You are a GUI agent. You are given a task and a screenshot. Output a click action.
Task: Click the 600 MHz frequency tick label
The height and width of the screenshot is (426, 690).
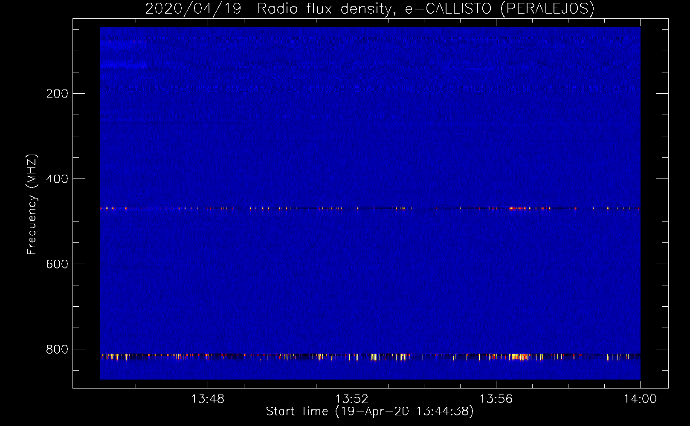(x=57, y=264)
